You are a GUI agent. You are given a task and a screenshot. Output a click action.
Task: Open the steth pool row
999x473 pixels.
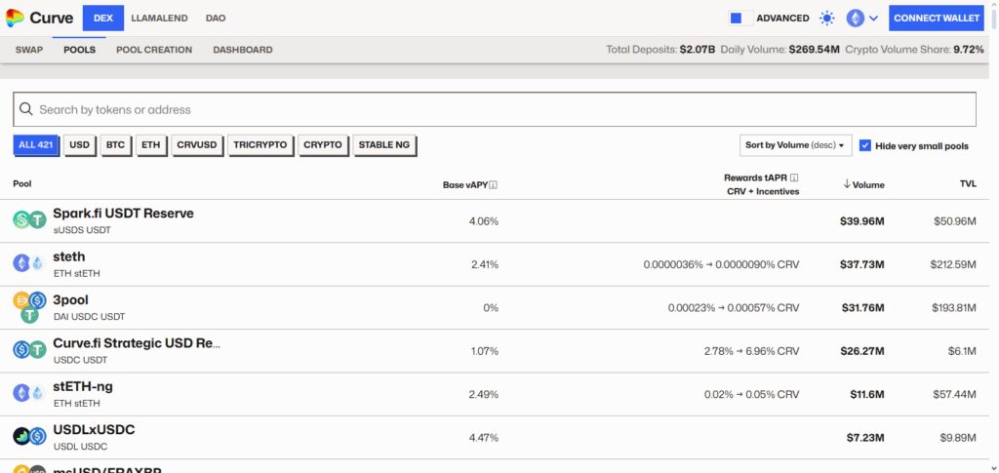tap(495, 264)
